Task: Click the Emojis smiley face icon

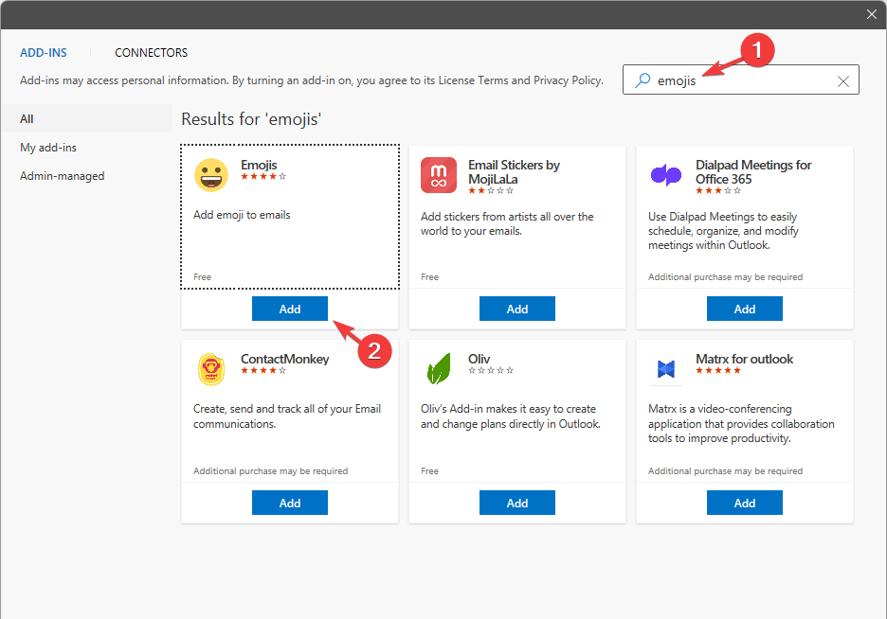Action: tap(211, 175)
